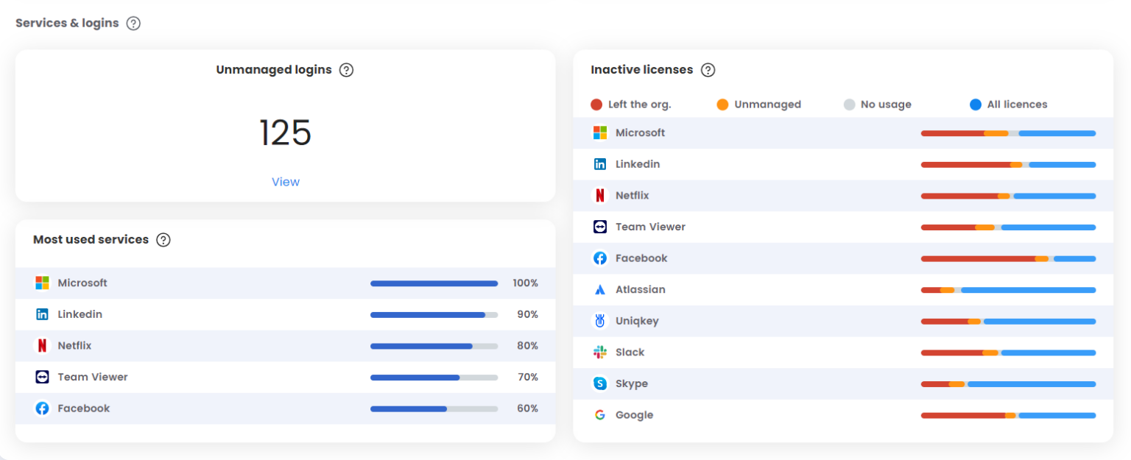The image size is (1131, 460).
Task: Click the Inactive licenses help icon
Action: pos(708,70)
